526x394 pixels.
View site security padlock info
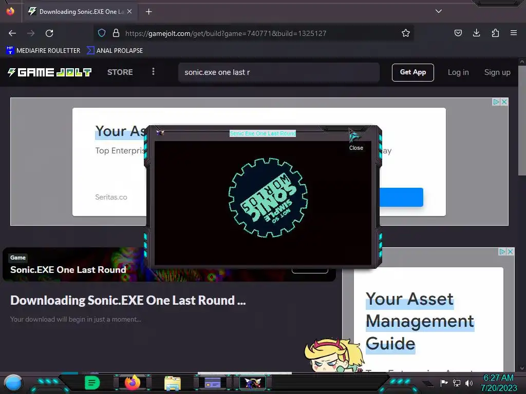click(x=116, y=33)
